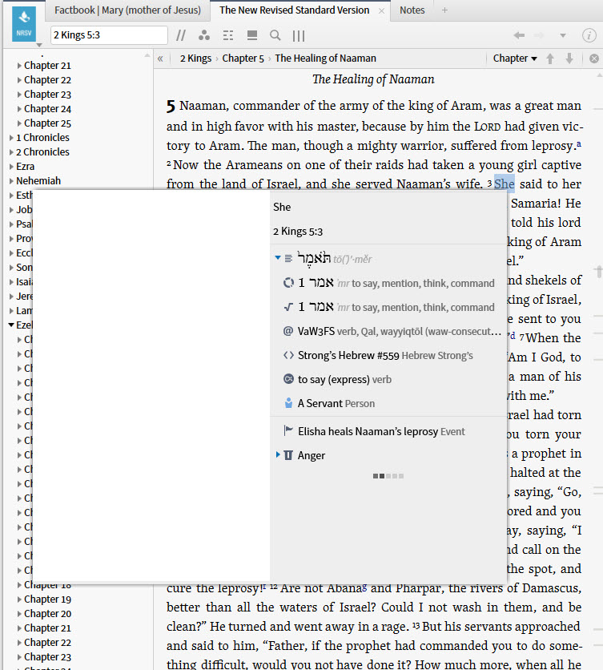Select Chapter 19 in lower contents

click(47, 599)
